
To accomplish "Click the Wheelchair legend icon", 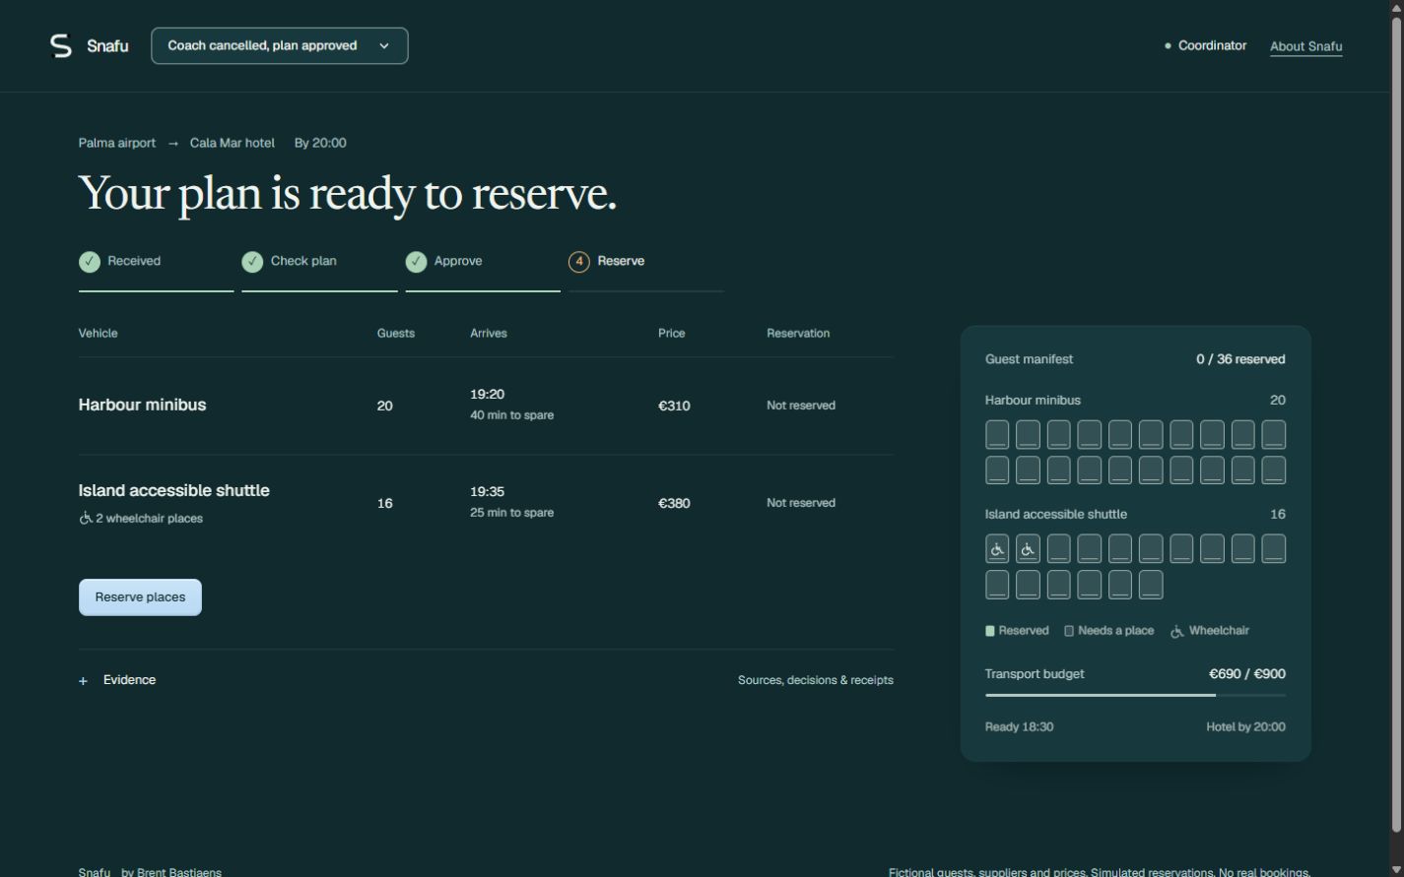I will click(x=1176, y=631).
